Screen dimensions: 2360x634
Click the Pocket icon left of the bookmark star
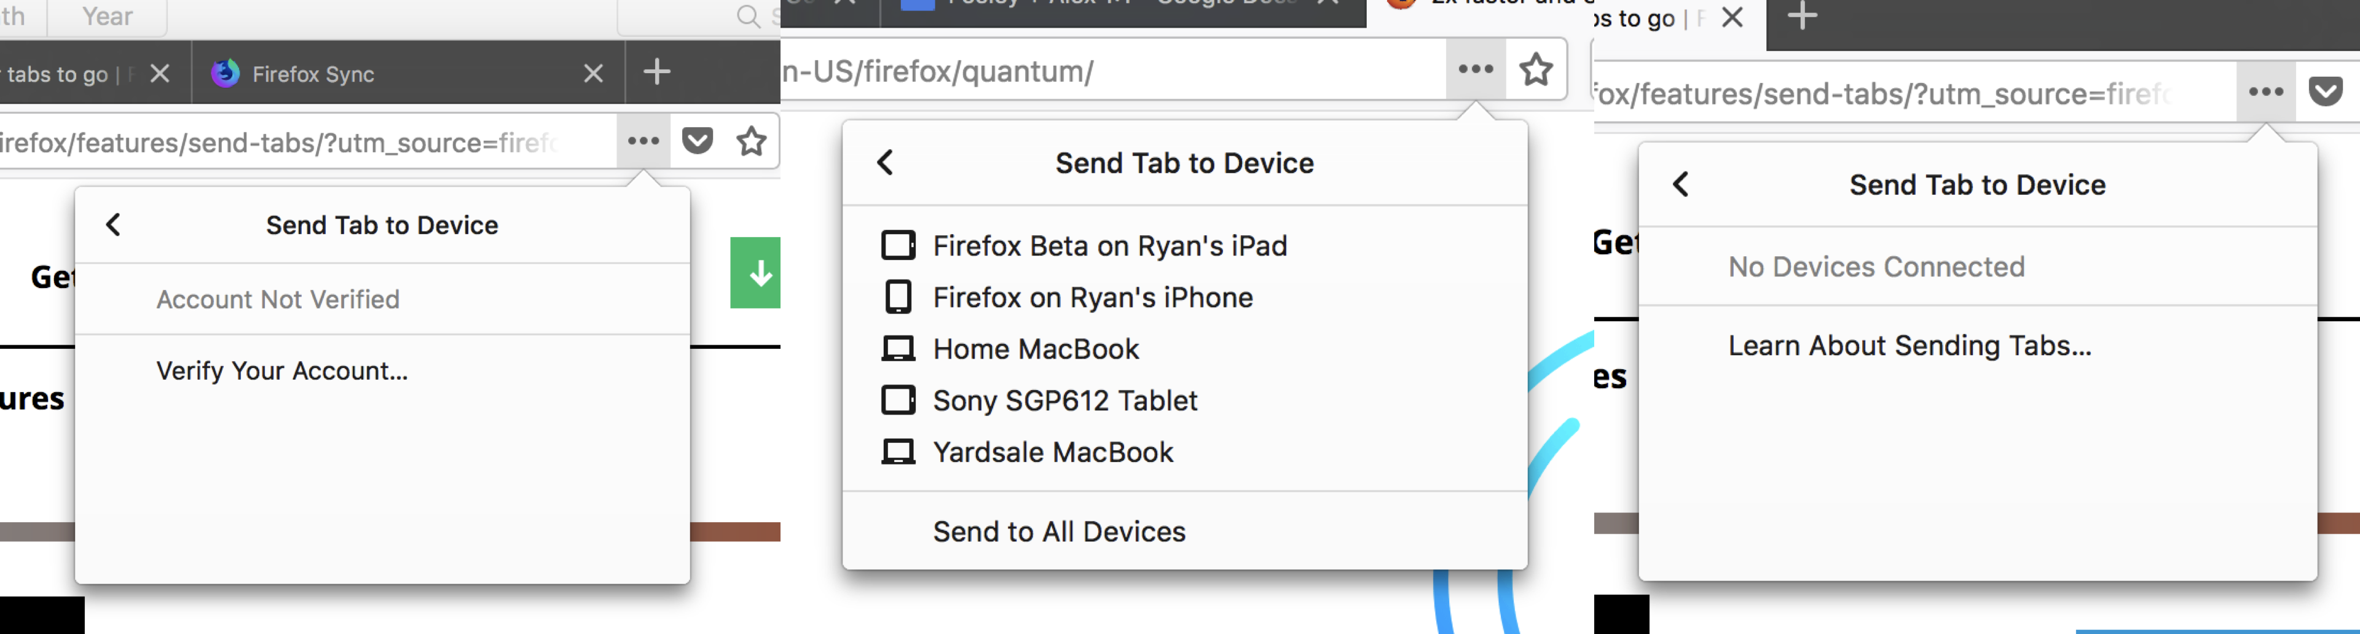(697, 141)
